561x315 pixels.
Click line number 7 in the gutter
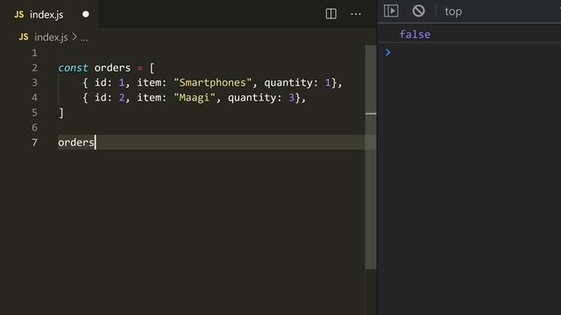34,143
